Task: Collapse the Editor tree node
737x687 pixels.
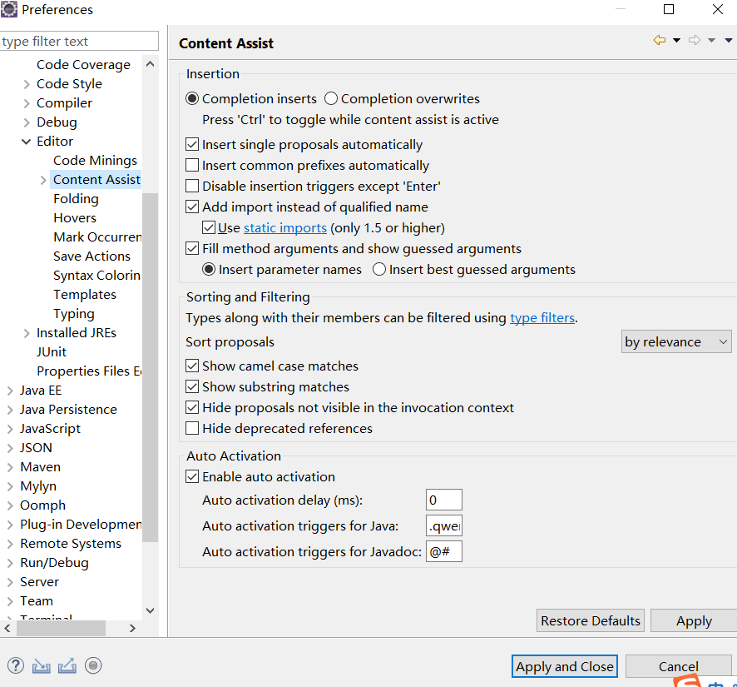Action: [27, 142]
